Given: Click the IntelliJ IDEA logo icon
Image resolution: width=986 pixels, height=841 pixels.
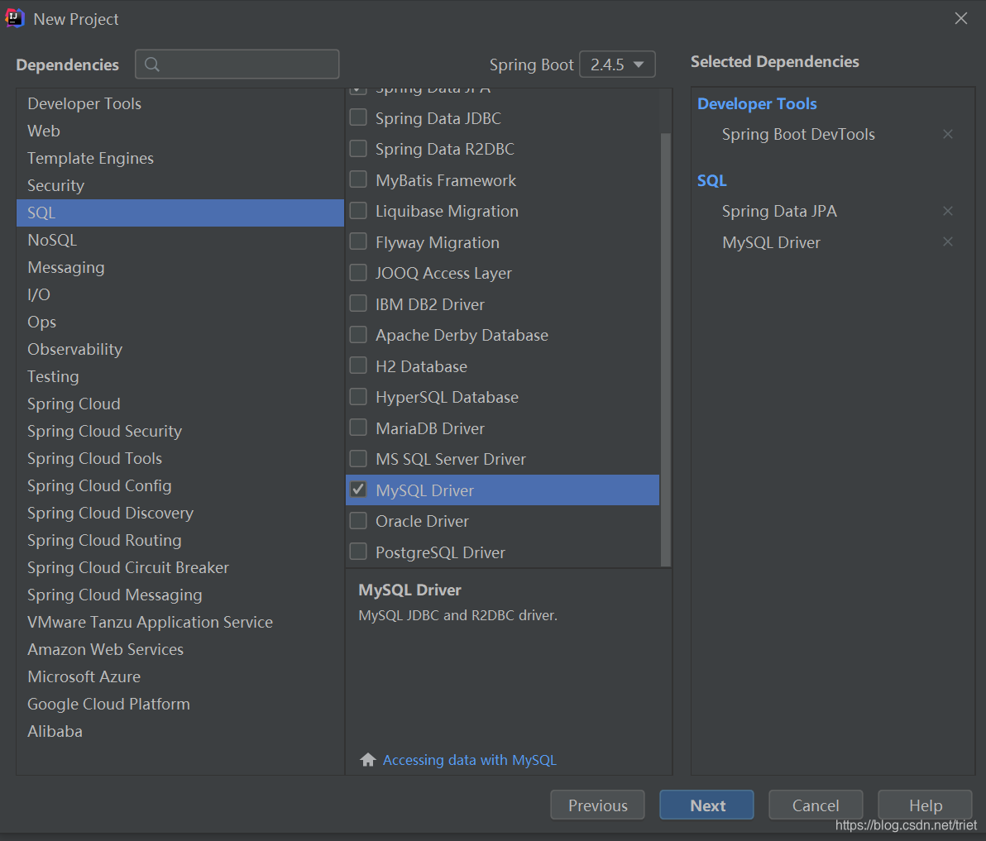Looking at the screenshot, I should [14, 18].
